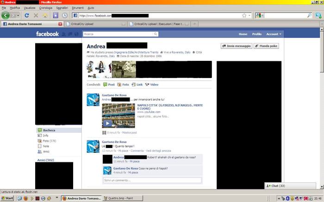Open the File menu
Screen dimensions: 324x202
point(4,8)
